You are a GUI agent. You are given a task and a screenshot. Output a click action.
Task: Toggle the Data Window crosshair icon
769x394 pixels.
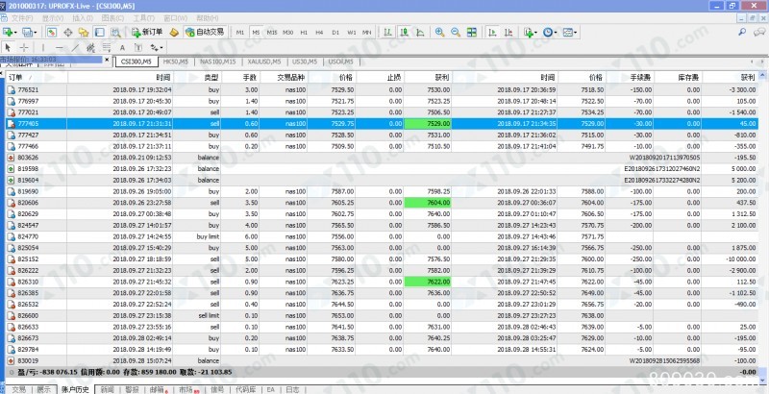click(x=67, y=33)
